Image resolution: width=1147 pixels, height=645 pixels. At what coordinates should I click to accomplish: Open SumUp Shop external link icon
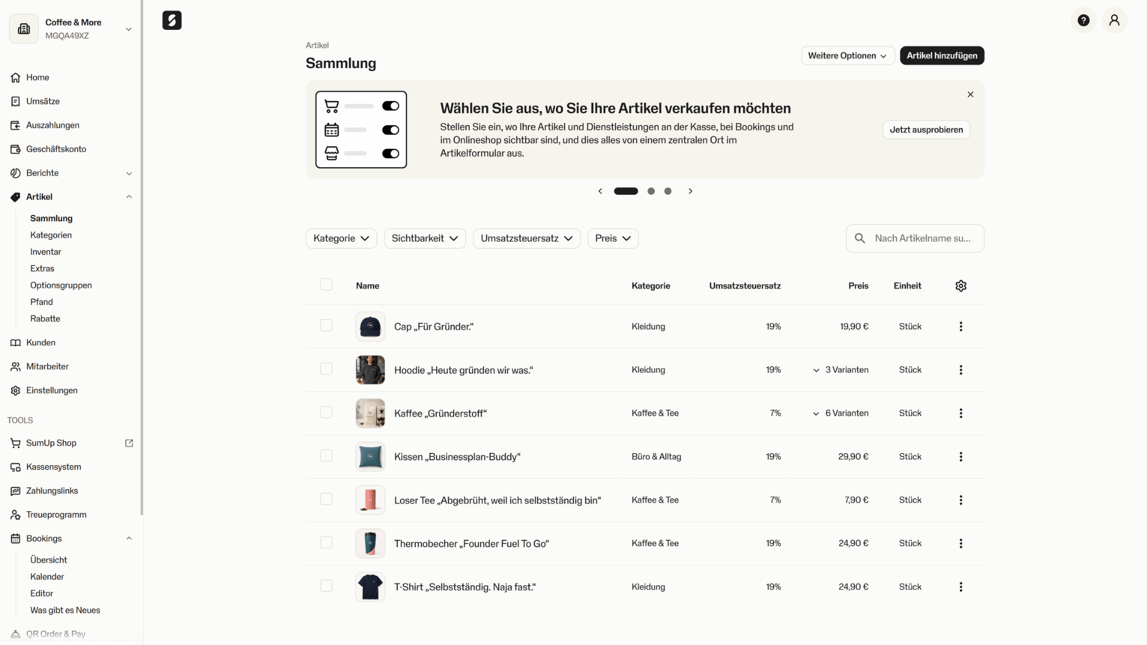click(129, 443)
